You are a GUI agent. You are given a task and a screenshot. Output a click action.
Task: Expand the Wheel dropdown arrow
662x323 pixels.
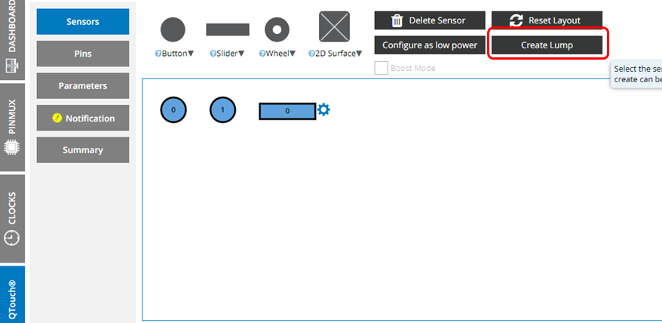(292, 54)
